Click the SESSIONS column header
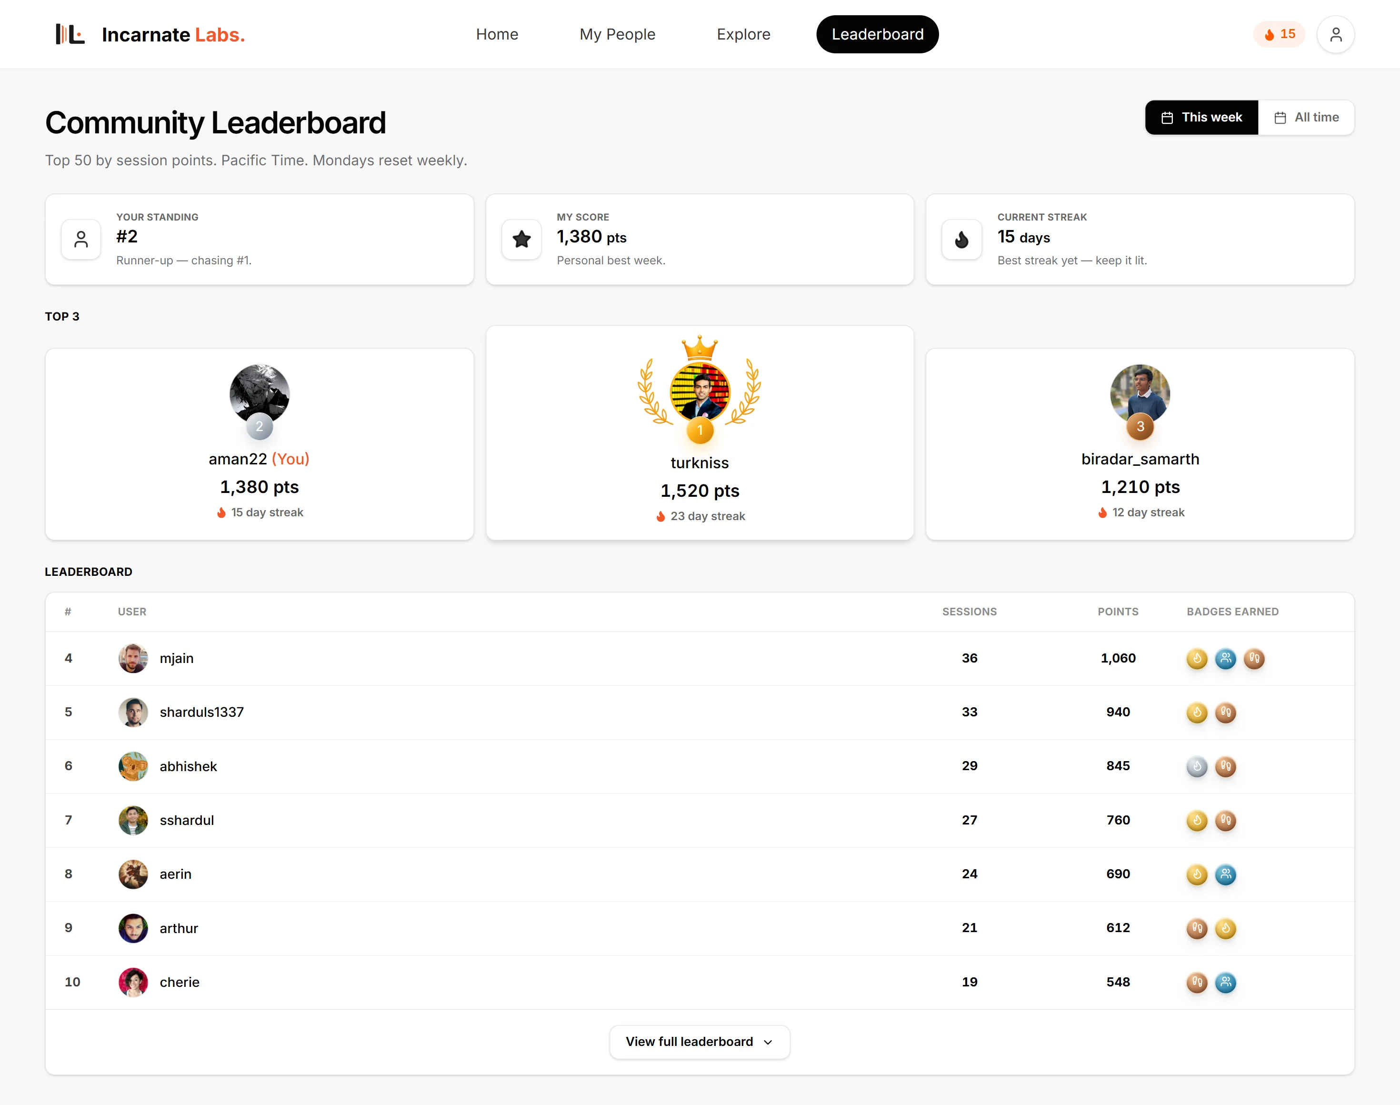 click(970, 612)
